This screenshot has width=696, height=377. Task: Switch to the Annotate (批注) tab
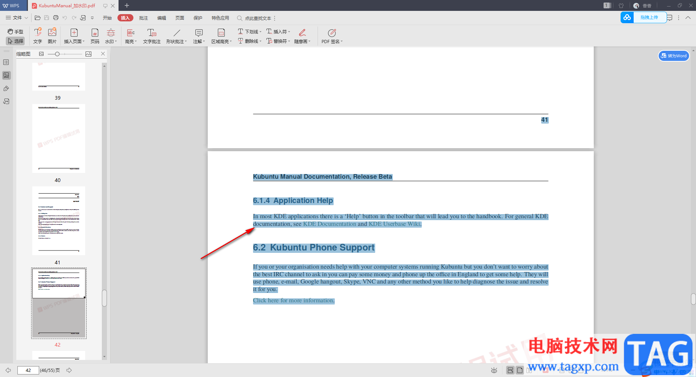(x=144, y=18)
